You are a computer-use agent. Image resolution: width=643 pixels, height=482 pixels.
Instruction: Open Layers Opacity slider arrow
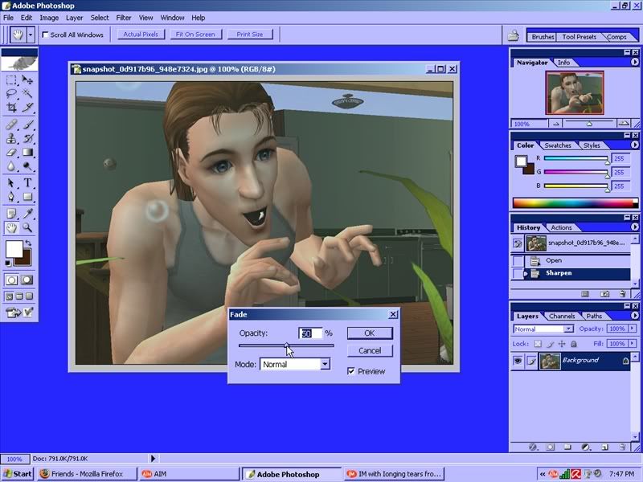[632, 329]
